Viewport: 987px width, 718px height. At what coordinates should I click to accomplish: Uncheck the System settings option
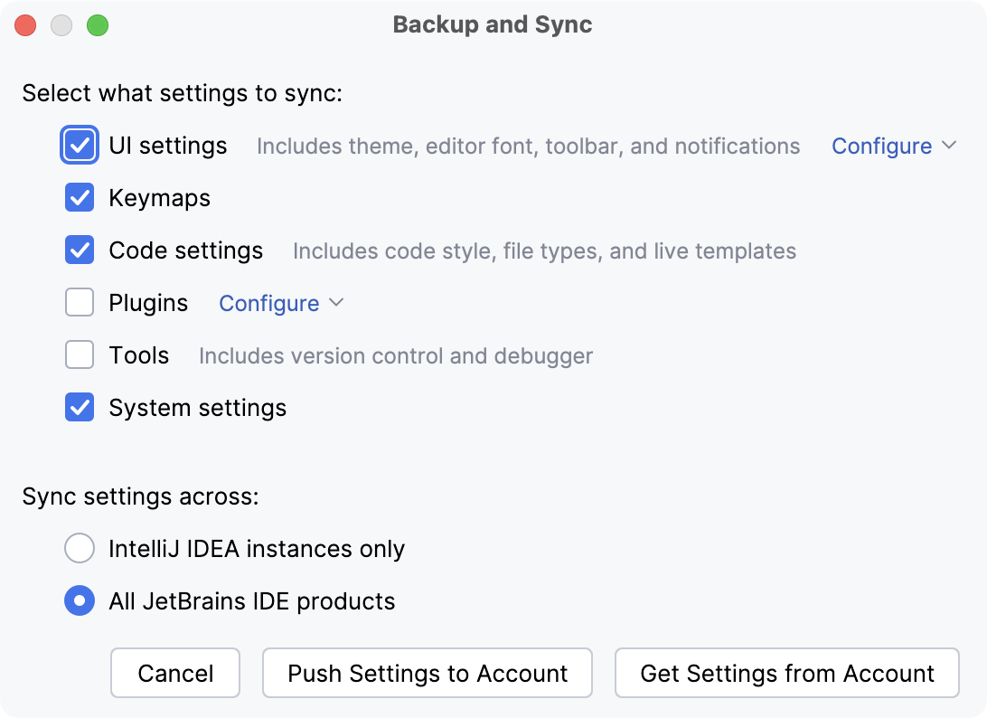pos(80,407)
